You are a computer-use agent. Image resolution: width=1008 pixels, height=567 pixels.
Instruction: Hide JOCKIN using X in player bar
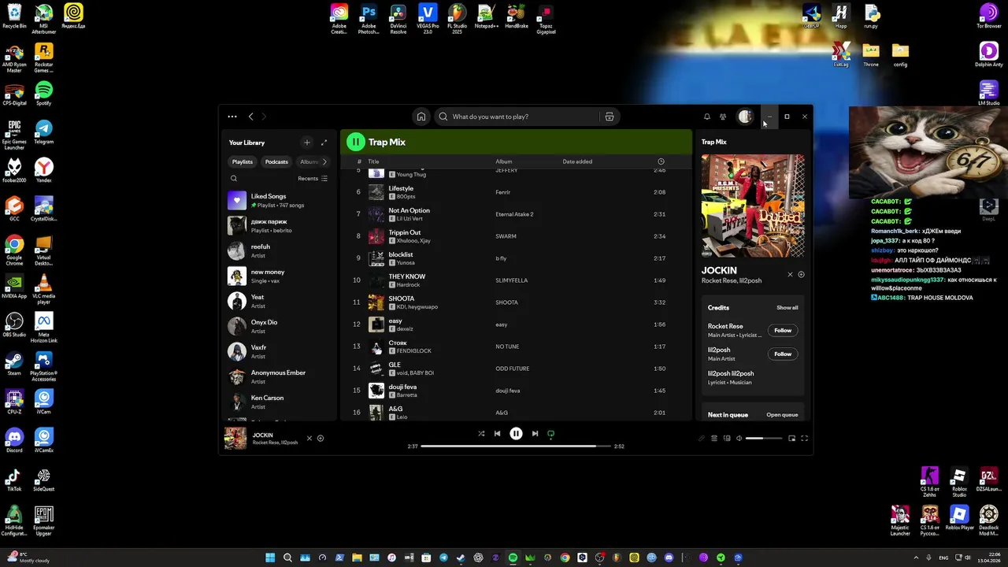[309, 438]
